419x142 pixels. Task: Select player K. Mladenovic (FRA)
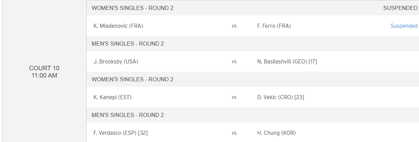tap(118, 26)
